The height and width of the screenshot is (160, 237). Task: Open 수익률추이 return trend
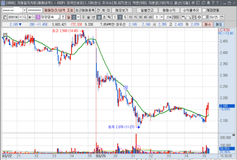point(191,10)
